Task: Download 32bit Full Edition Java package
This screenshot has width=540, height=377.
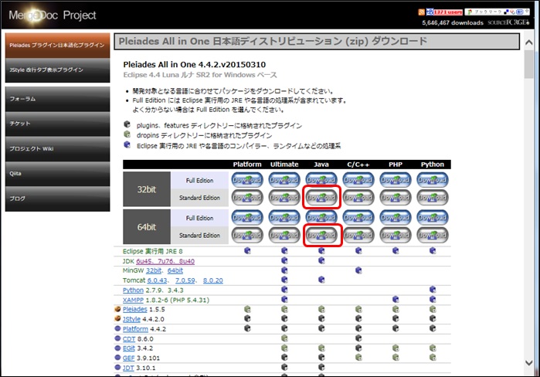Action: click(321, 180)
